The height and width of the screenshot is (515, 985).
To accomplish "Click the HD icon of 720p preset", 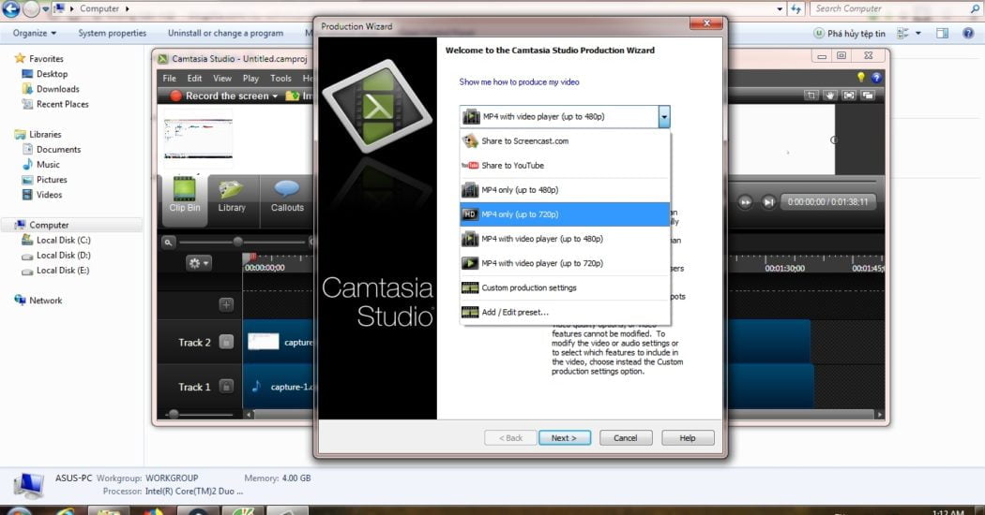I will pos(470,214).
